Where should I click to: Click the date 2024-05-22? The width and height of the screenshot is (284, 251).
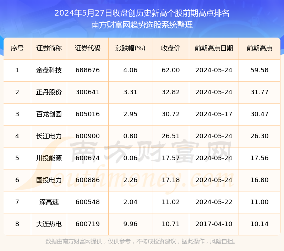click(214, 202)
